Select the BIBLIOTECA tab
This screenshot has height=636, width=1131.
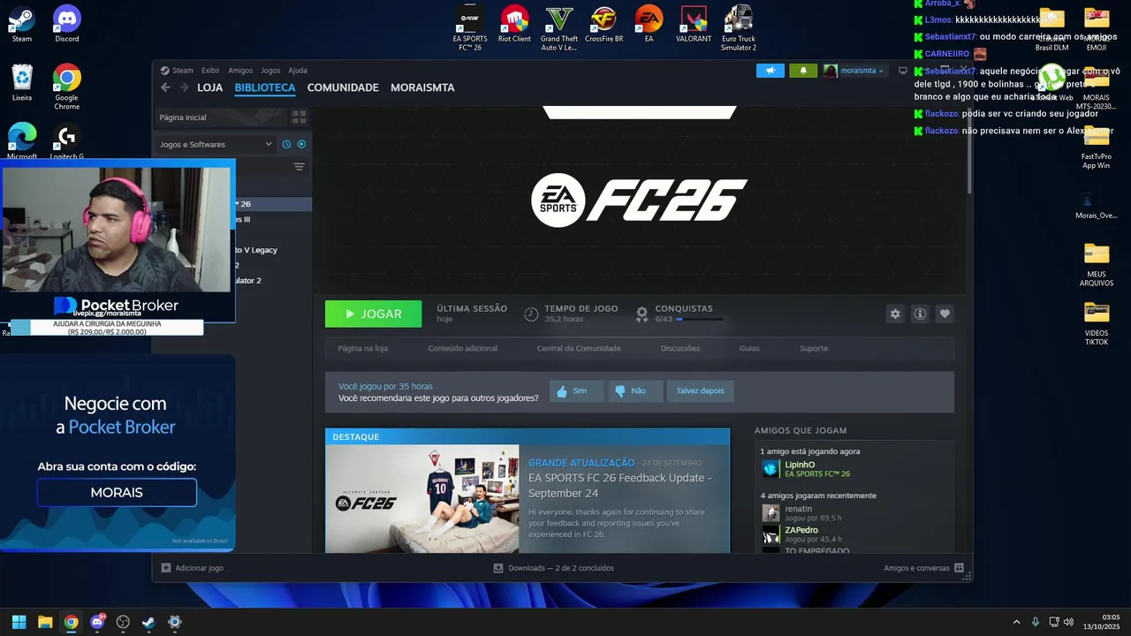[x=265, y=87]
